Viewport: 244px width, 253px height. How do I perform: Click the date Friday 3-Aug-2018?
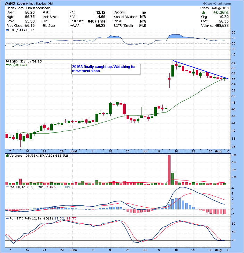(214, 8)
